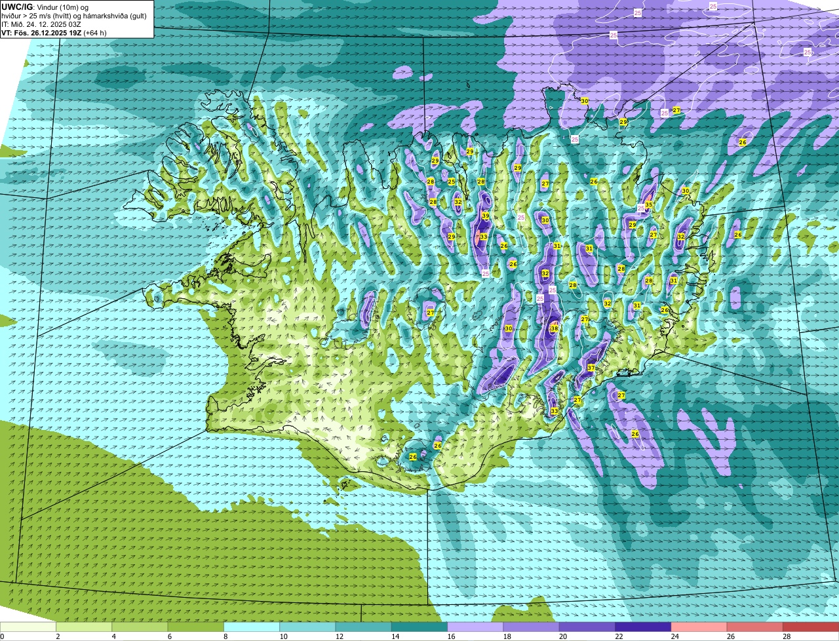Select the 26–28 m/s salmon legend swatch
The image size is (839, 641).
(755, 627)
